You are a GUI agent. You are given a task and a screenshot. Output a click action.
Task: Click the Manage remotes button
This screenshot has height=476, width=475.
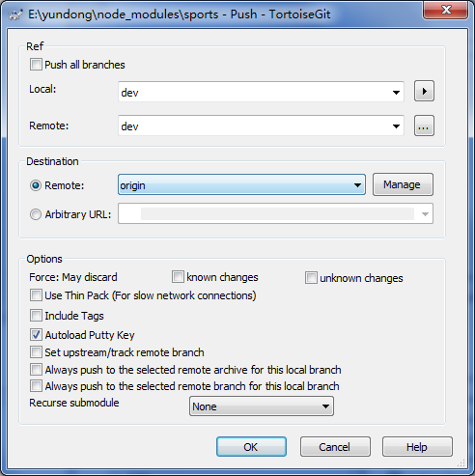tap(403, 184)
